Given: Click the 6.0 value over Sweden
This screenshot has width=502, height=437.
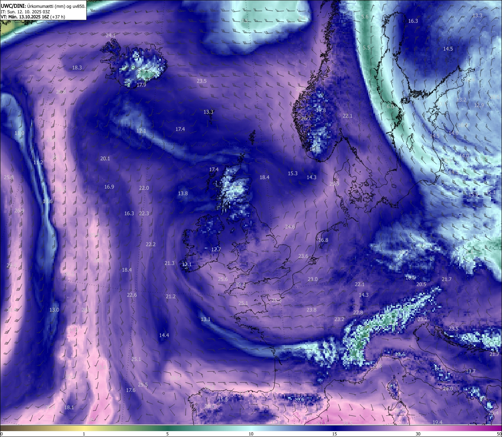Looking at the screenshot, I should pos(390,107).
